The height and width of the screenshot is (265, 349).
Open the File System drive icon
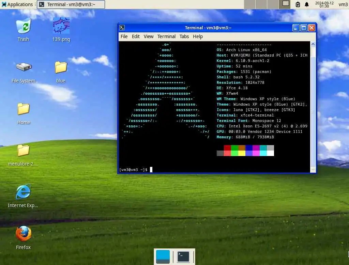coord(24,72)
